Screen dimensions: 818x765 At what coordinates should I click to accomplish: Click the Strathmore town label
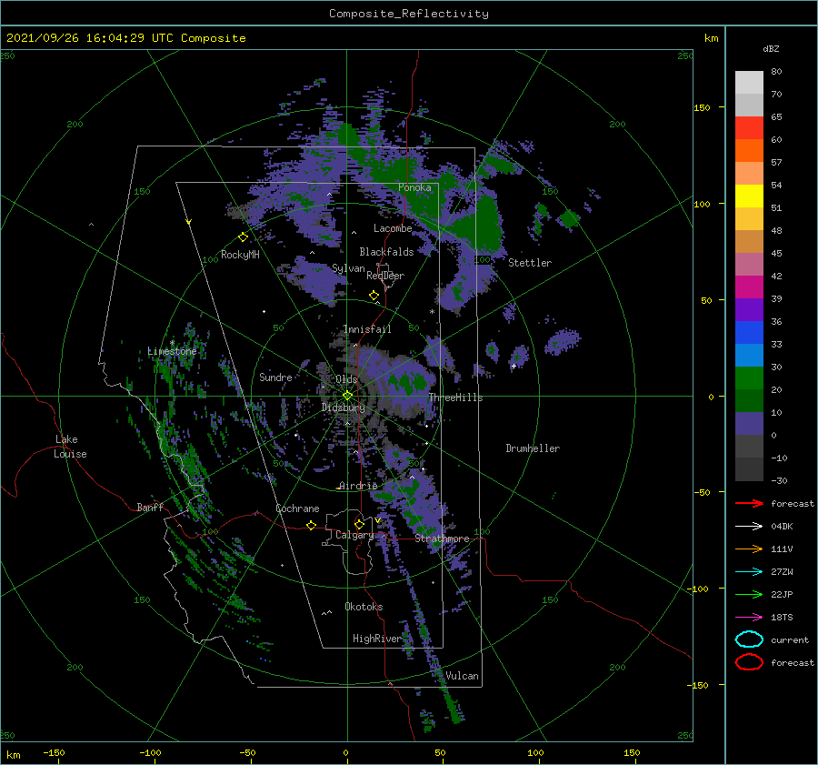[442, 539]
